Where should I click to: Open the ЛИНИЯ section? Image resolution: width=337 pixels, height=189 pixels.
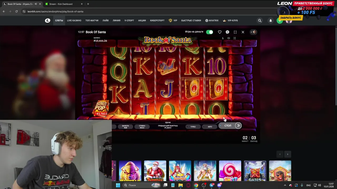click(x=117, y=20)
